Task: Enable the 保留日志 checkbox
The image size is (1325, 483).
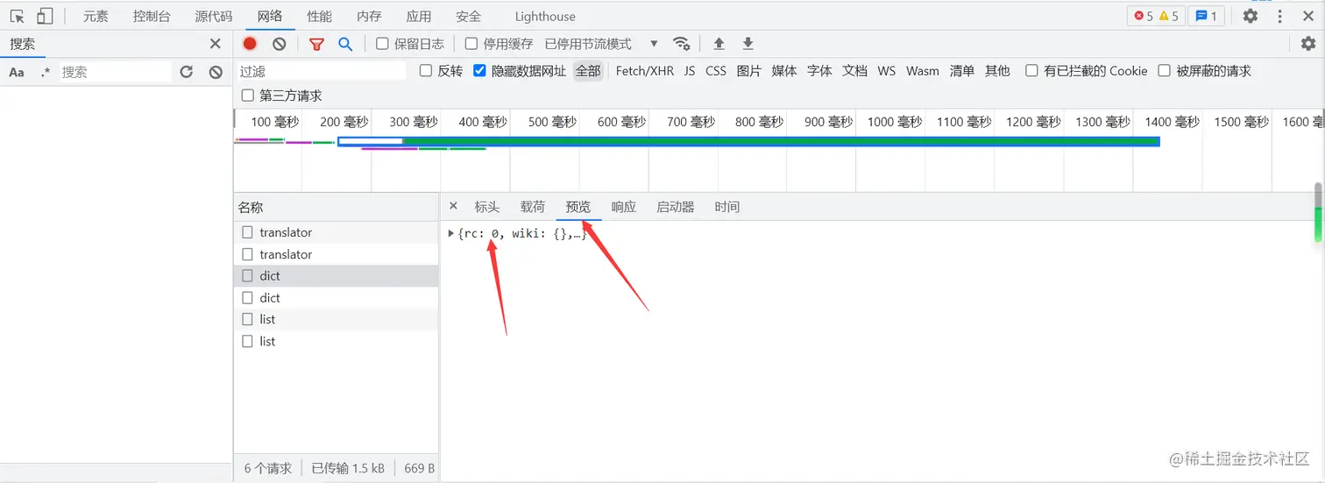Action: click(382, 44)
